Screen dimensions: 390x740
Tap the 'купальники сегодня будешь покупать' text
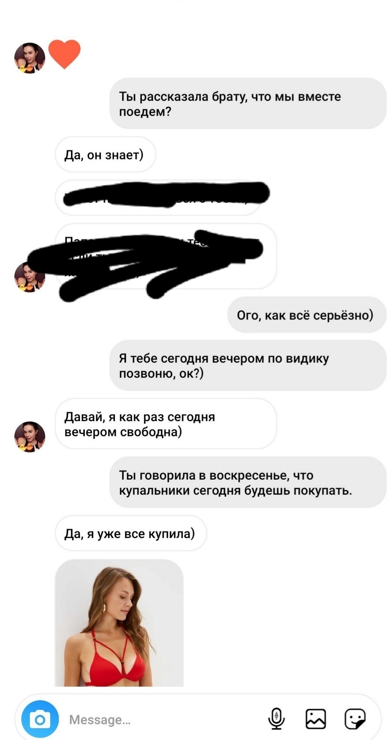pos(235,491)
